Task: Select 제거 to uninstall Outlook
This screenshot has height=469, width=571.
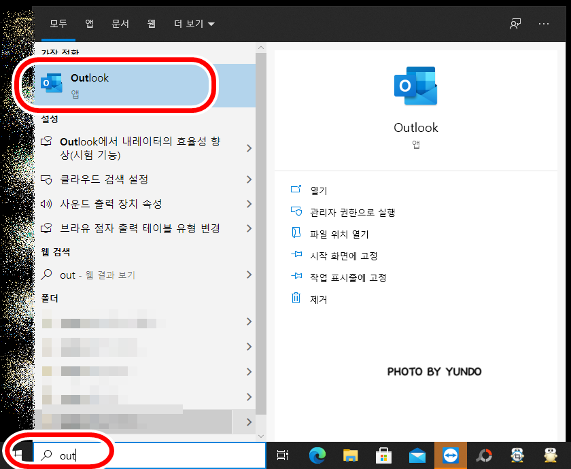Action: (319, 299)
